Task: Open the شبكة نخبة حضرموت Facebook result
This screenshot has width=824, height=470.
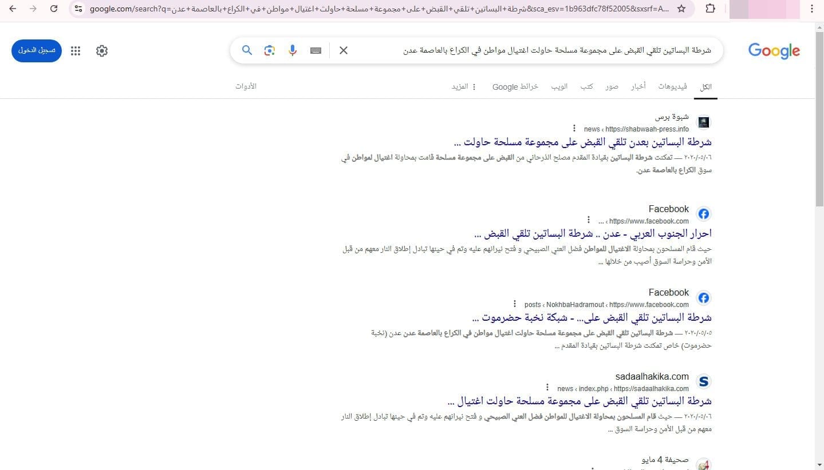Action: click(592, 317)
